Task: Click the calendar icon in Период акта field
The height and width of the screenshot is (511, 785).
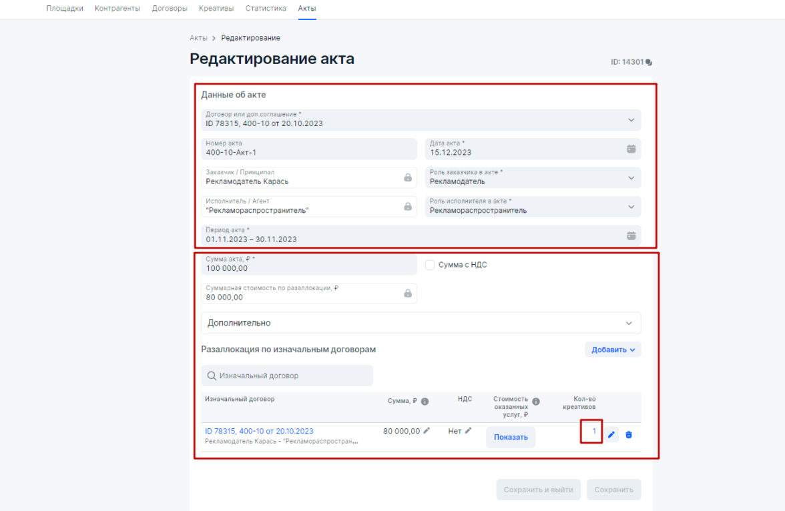Action: [x=631, y=235]
